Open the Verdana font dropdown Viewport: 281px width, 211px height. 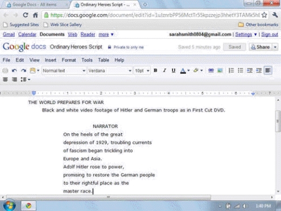tap(110, 71)
